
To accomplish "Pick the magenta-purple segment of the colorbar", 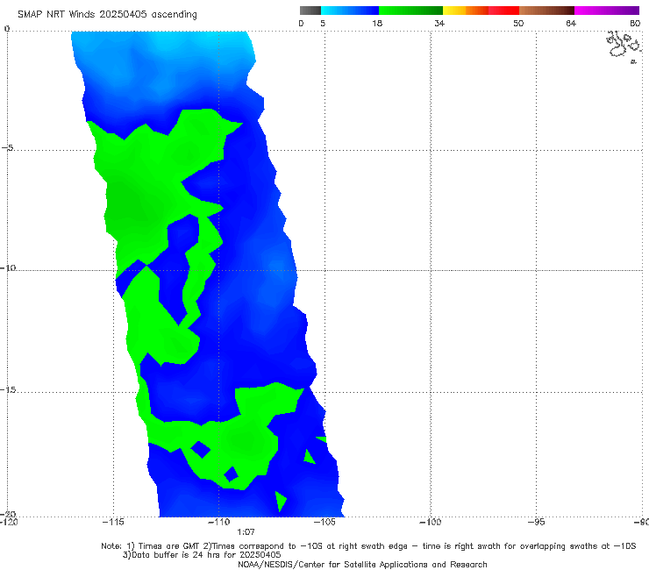I will click(x=607, y=11).
